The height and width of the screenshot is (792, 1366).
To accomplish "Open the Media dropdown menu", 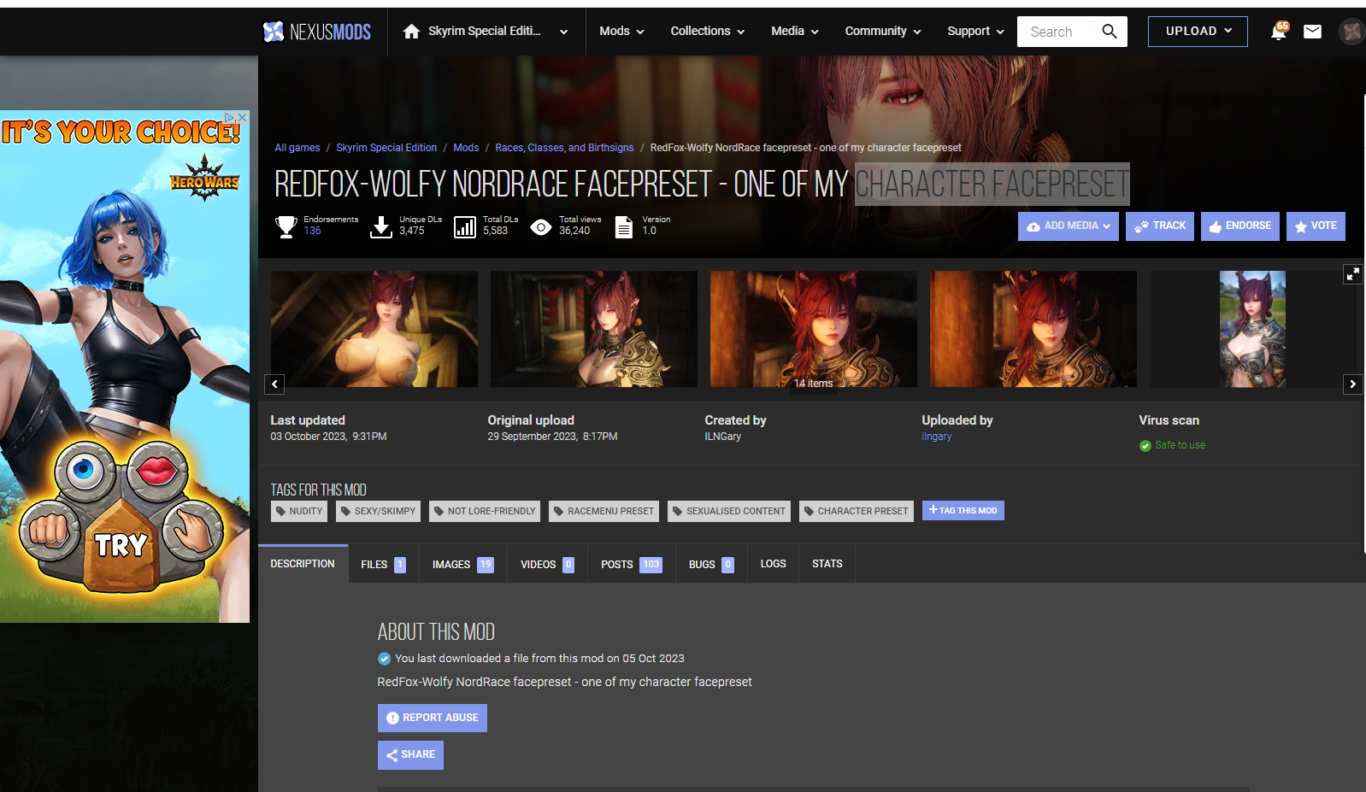I will (x=795, y=32).
